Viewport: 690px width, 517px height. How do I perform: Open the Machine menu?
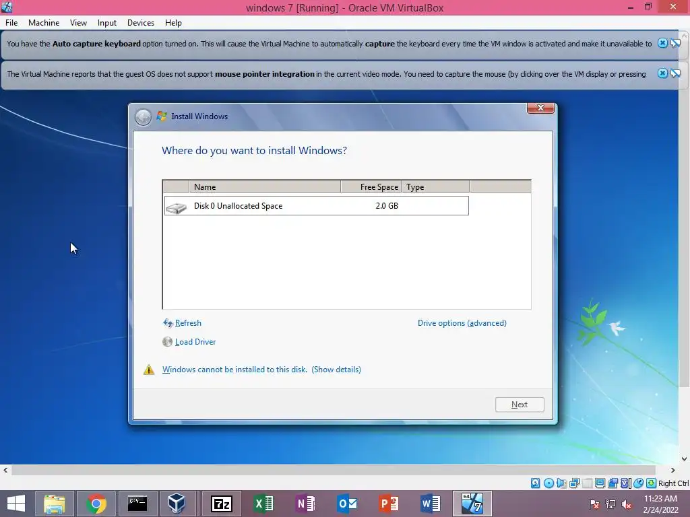[x=44, y=23]
